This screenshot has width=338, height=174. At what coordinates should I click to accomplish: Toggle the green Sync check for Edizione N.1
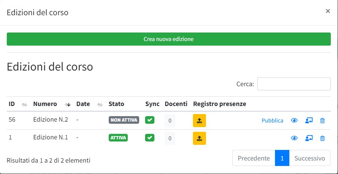pyautogui.click(x=150, y=138)
